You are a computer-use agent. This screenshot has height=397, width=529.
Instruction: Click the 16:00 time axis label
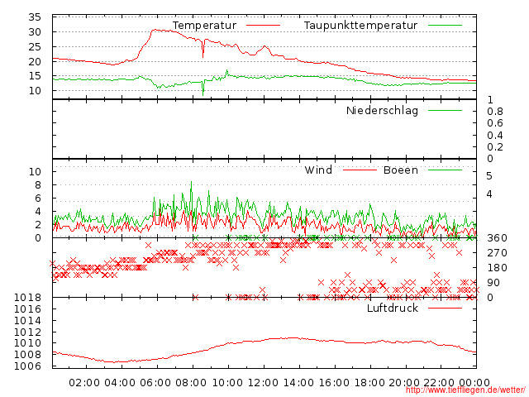coord(334,383)
